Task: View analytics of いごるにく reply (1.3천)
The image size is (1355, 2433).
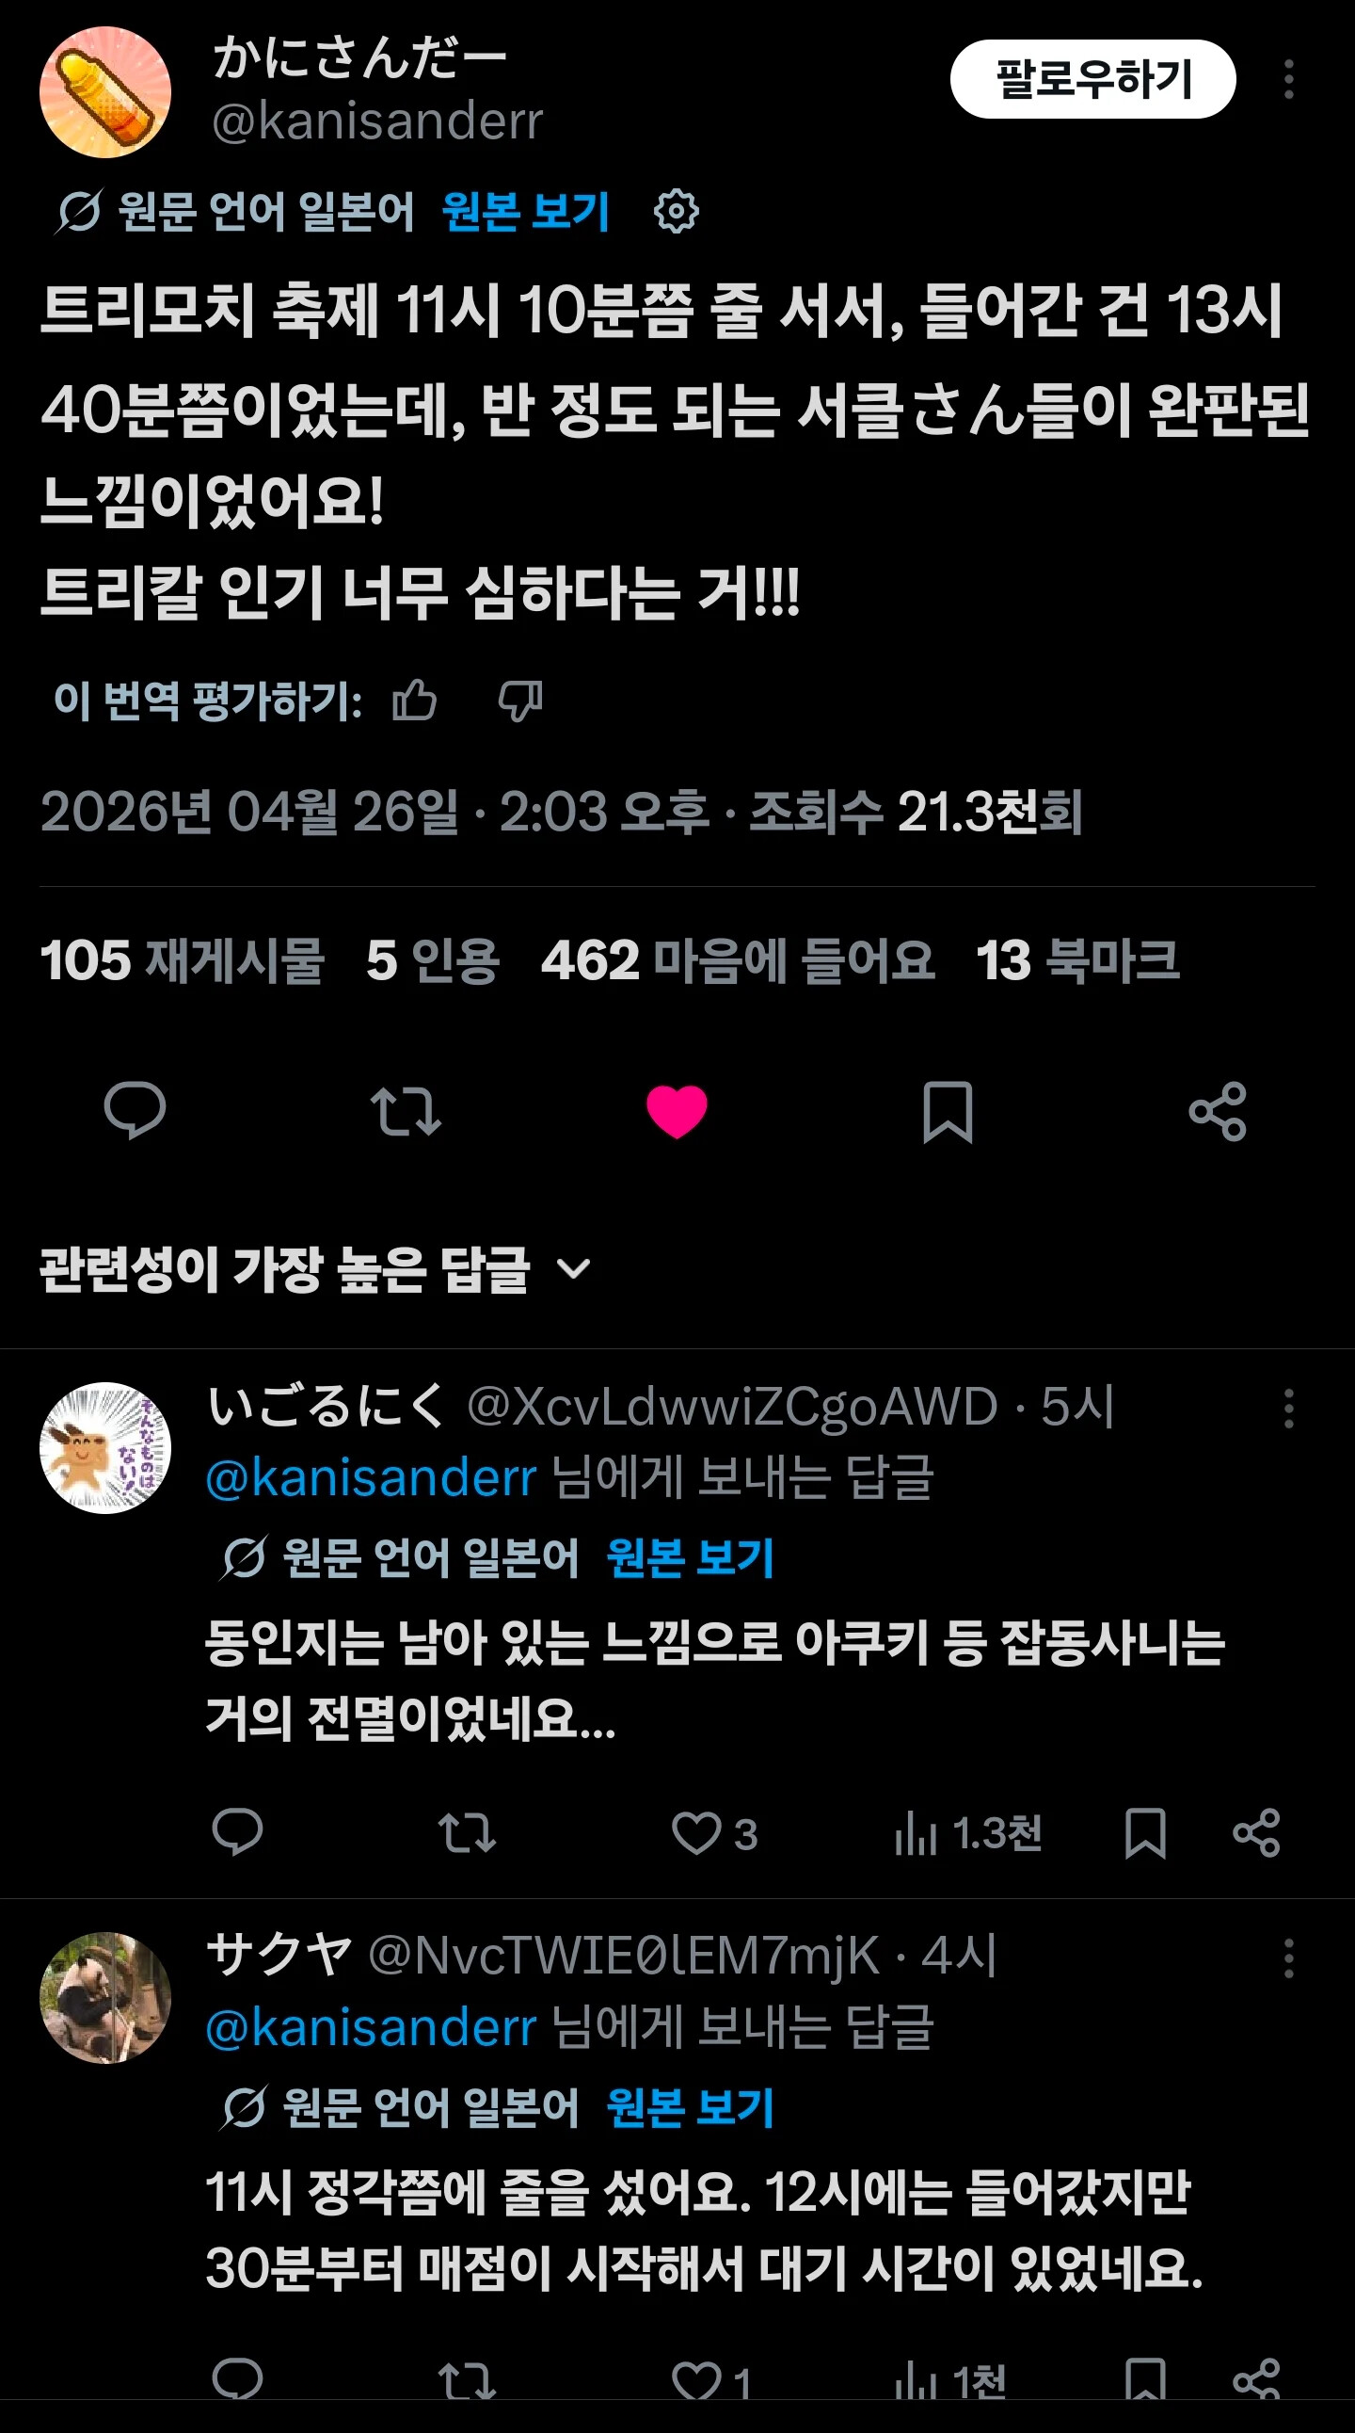Action: pyautogui.click(x=967, y=1833)
